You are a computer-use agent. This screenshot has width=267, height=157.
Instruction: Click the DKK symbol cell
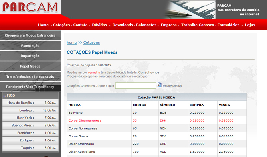pyautogui.click(x=163, y=120)
